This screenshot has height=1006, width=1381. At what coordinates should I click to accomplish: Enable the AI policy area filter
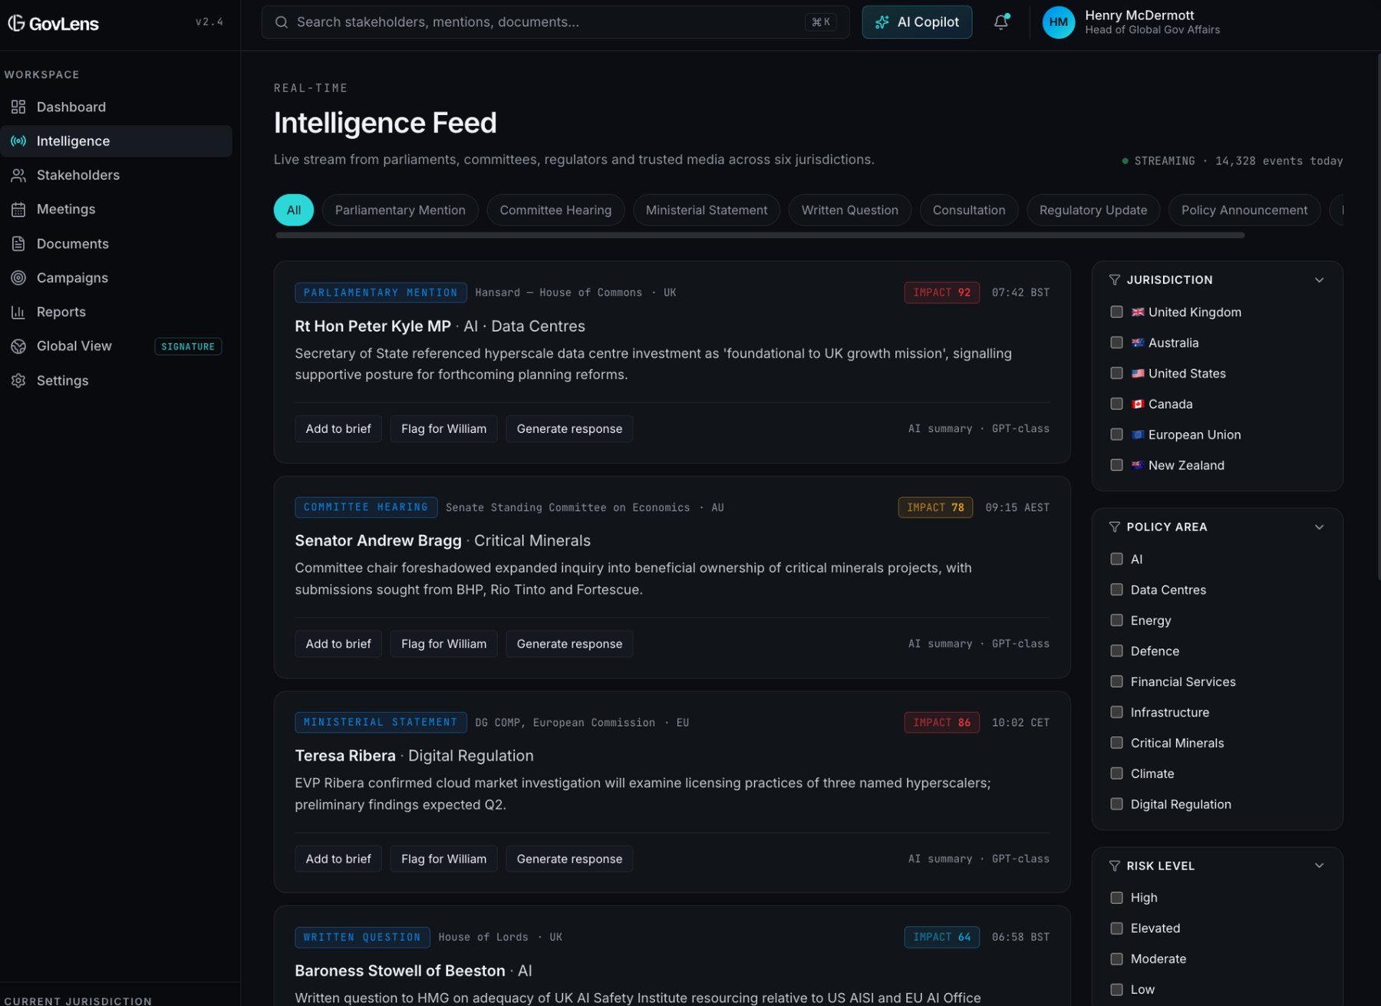pos(1116,559)
